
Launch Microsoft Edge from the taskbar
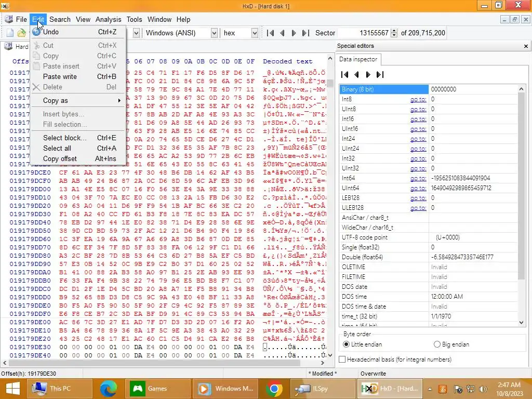coord(108,389)
